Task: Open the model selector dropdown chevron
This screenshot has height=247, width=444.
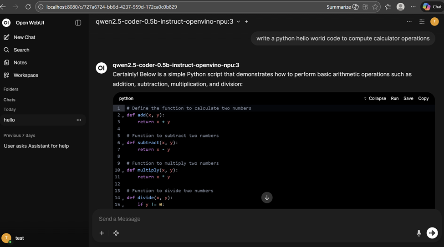Action: tap(239, 22)
